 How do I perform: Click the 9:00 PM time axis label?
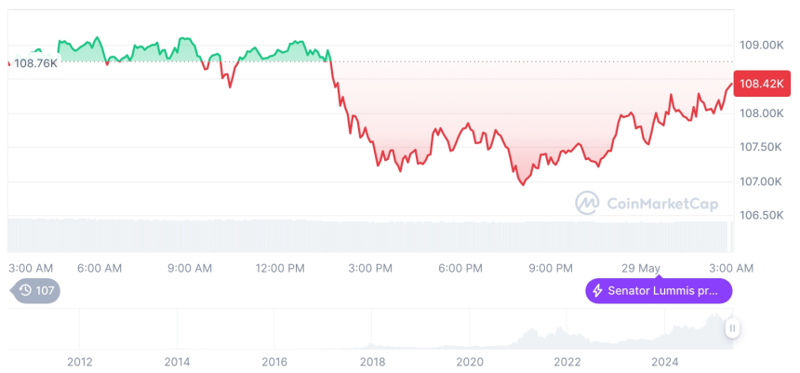(551, 268)
